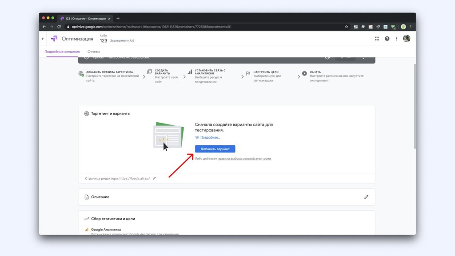Image resolution: width=455 pixels, height=256 pixels.
Task: Switch to the Отчеты tab
Action: (x=93, y=52)
